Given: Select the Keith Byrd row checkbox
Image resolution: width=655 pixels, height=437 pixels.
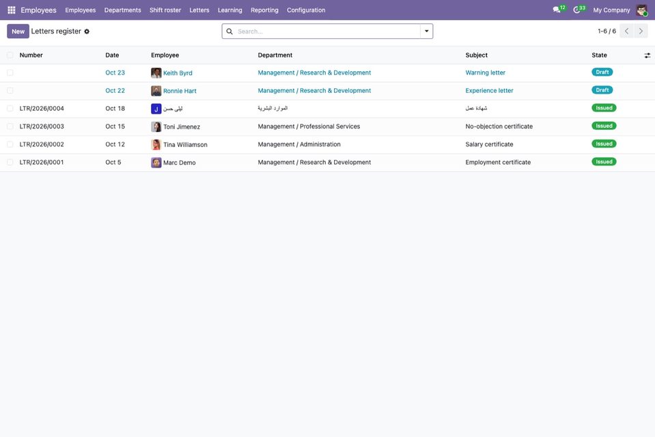Looking at the screenshot, I should (x=10, y=72).
